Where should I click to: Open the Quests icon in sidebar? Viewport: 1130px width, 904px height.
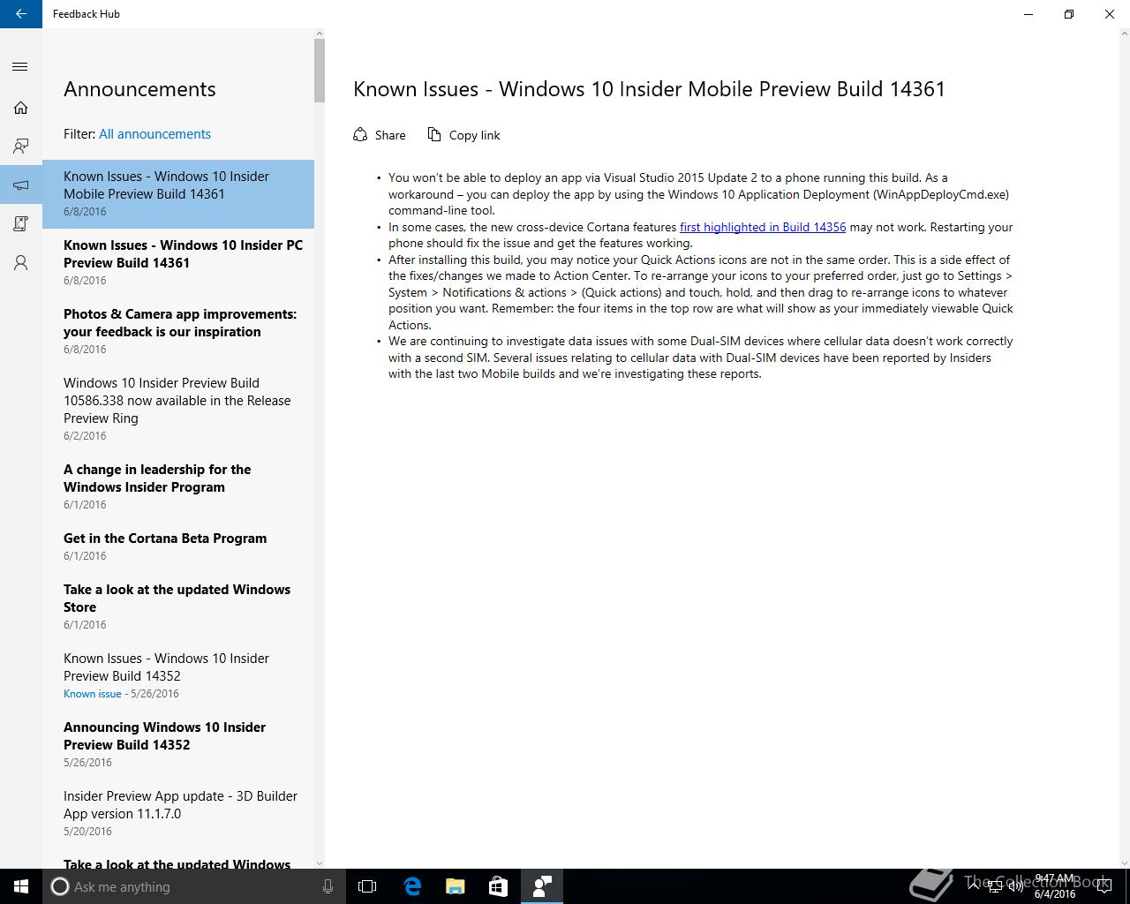pos(21,224)
